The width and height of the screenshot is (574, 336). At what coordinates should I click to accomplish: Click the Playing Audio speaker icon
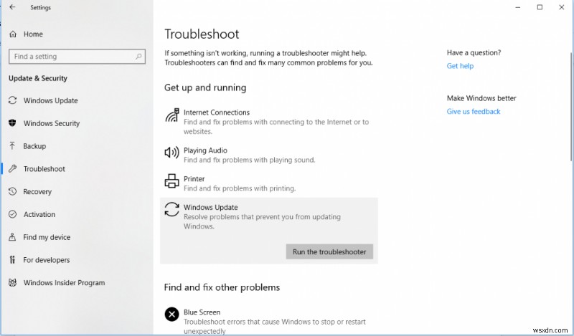[171, 152]
